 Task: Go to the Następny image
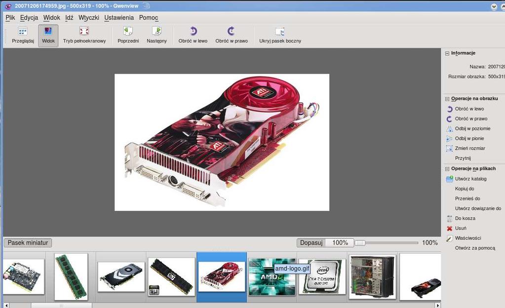(x=157, y=36)
